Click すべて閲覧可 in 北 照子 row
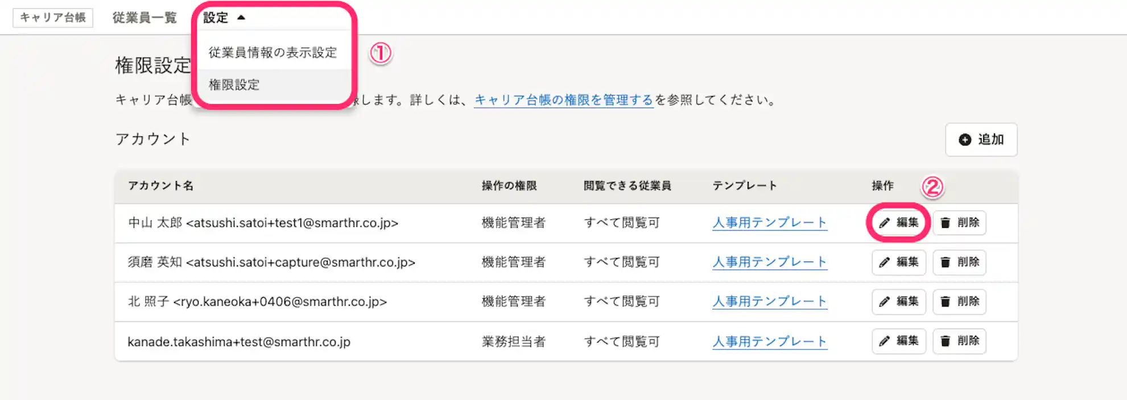The image size is (1127, 400). pos(622,302)
